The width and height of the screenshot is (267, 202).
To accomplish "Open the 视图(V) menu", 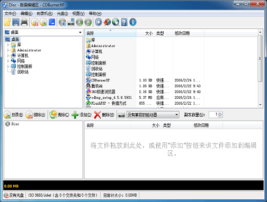I will point(78,14).
